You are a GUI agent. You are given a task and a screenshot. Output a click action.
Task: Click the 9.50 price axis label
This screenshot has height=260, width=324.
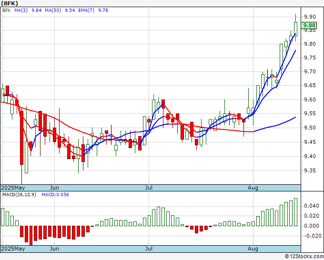310,128
